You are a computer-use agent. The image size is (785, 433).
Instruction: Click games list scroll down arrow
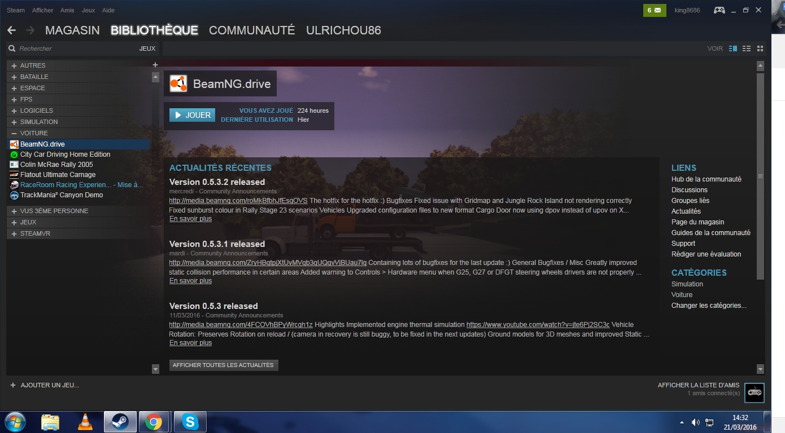156,369
